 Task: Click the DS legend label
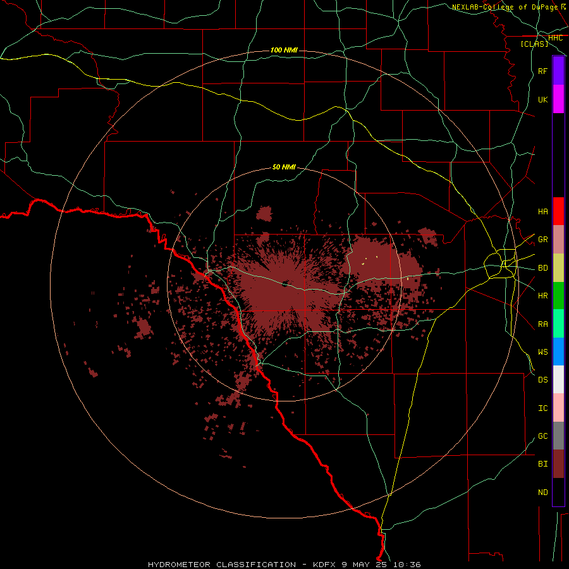pos(542,380)
